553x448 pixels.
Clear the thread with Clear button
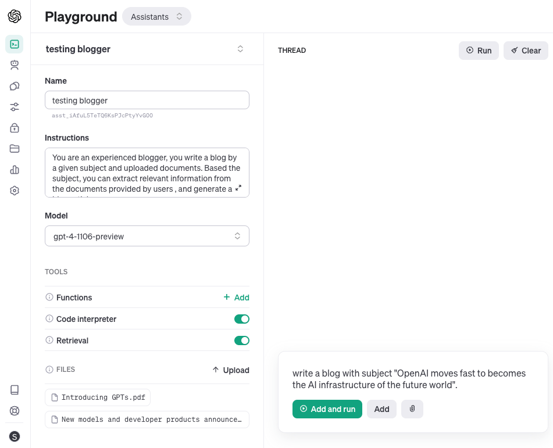coord(526,51)
